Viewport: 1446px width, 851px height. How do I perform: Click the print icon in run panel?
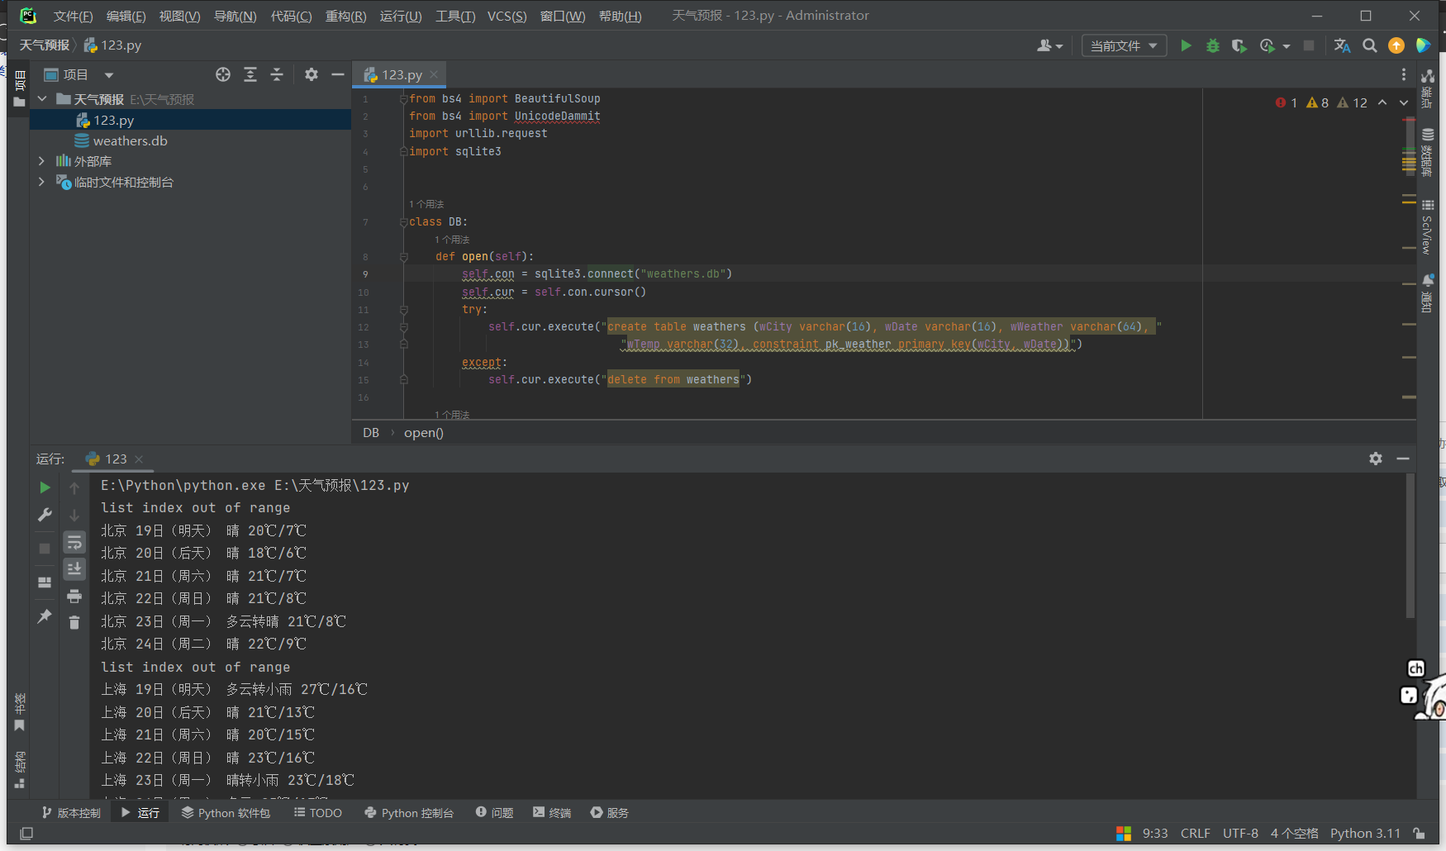(x=74, y=596)
